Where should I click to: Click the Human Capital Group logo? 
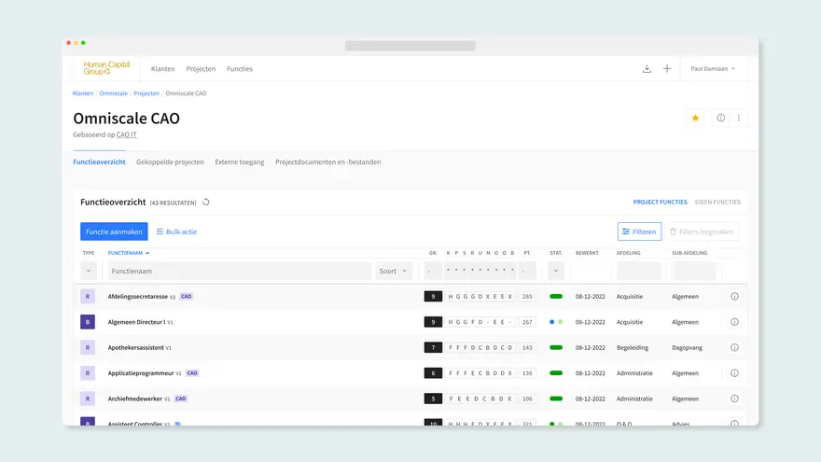coord(106,68)
